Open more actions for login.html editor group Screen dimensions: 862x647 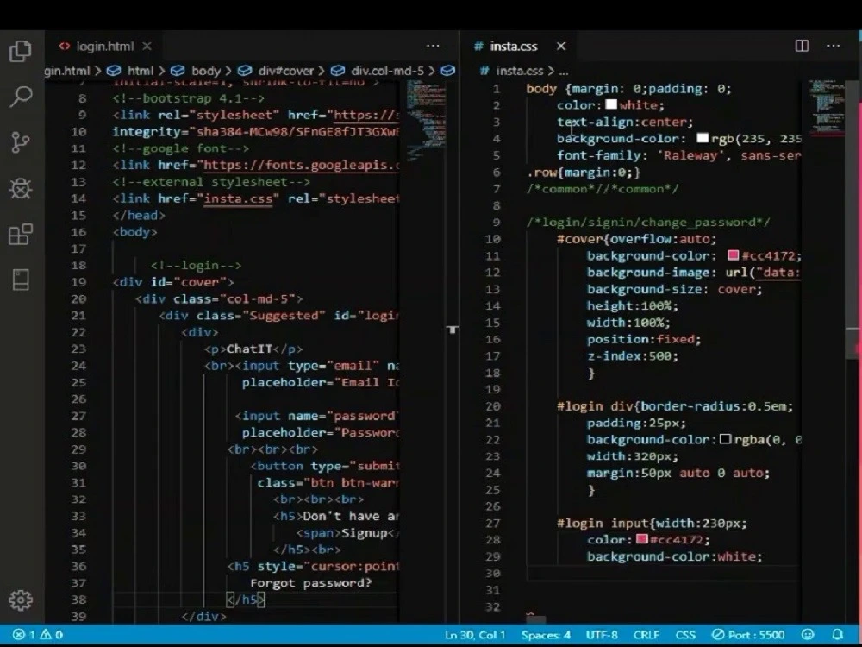(x=434, y=46)
